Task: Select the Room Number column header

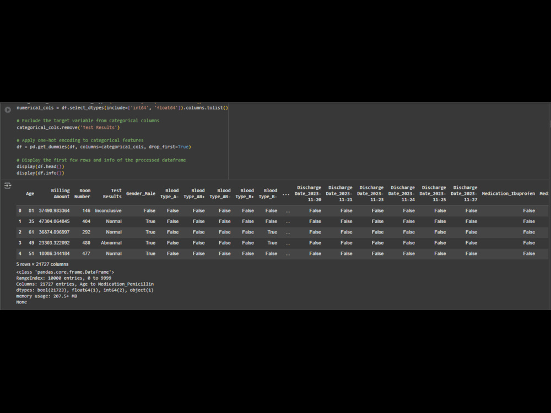Action: 82,193
